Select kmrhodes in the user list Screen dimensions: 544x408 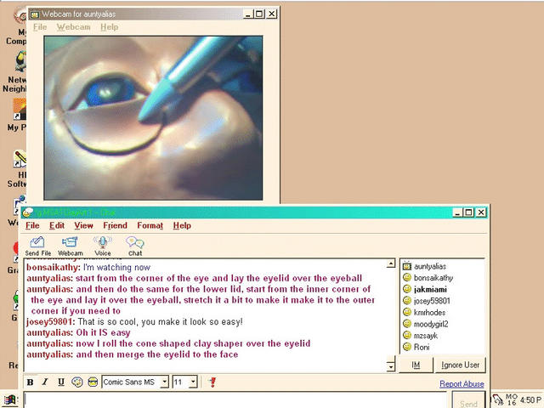coord(429,312)
